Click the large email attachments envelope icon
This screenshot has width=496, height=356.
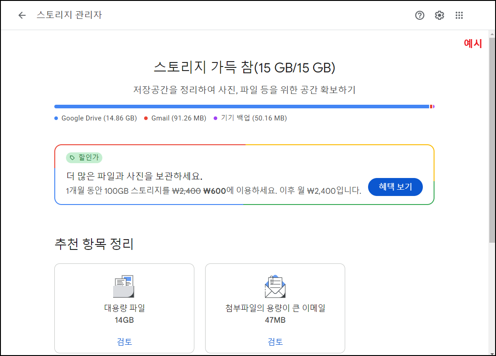tap(275, 287)
